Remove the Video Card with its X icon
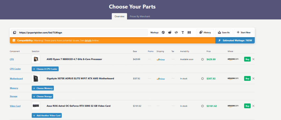Screen dimensions: 281x120 (253, 106)
